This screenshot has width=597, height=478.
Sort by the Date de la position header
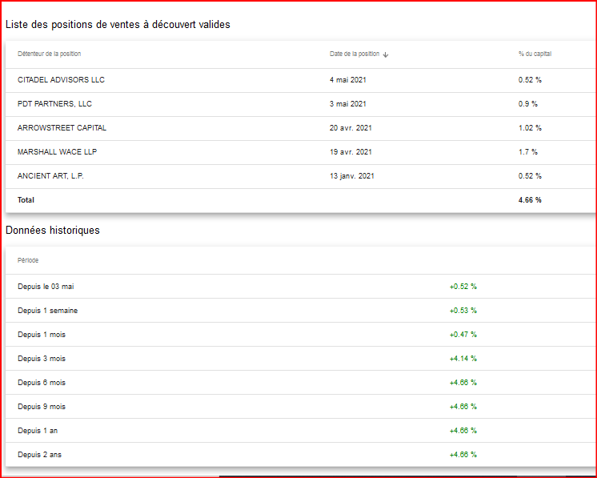point(355,54)
